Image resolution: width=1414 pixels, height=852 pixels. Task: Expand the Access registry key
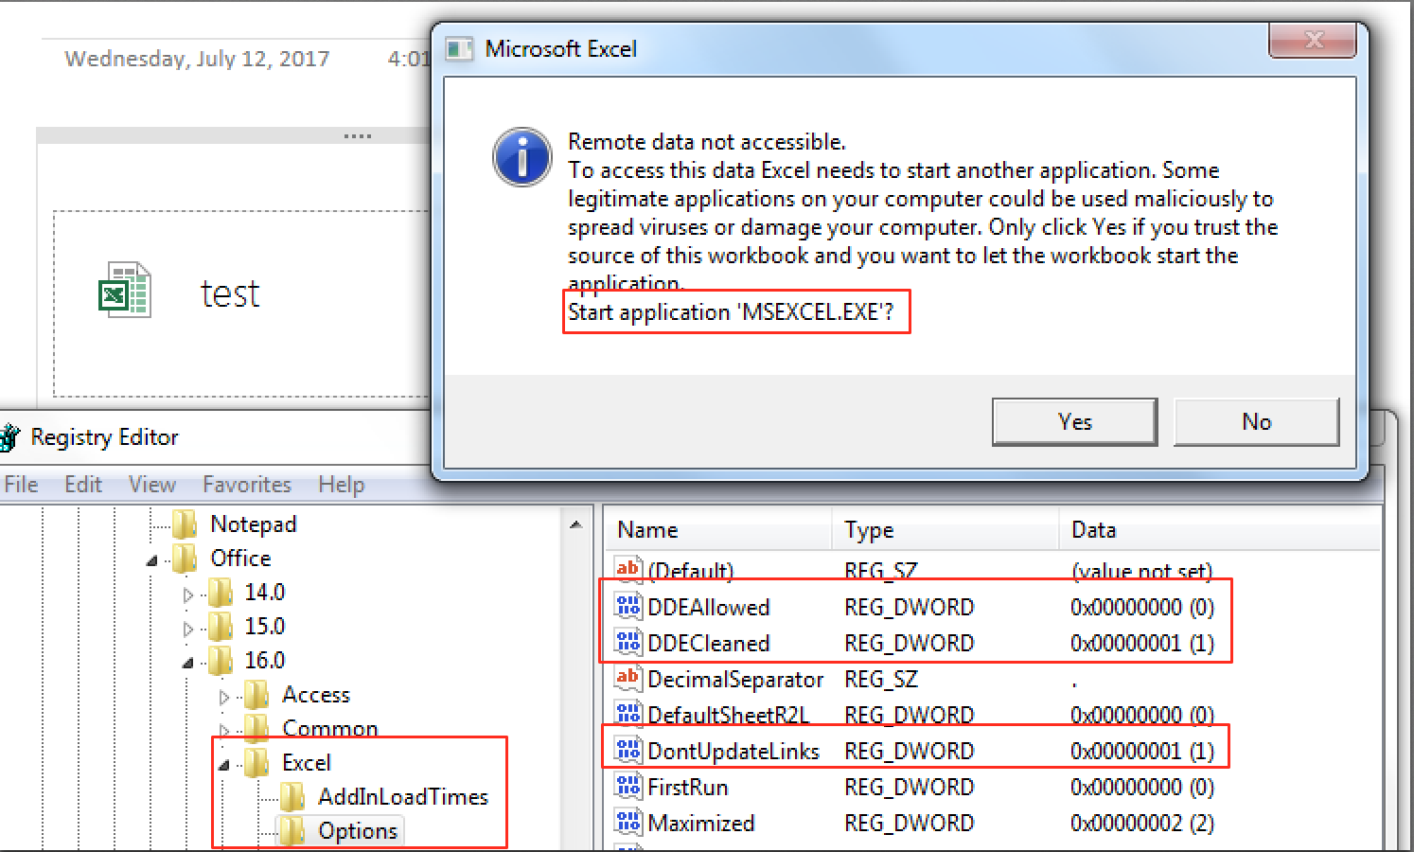click(223, 697)
